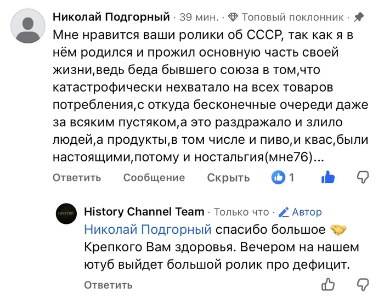Click the handshake emoji in the reply

click(338, 229)
